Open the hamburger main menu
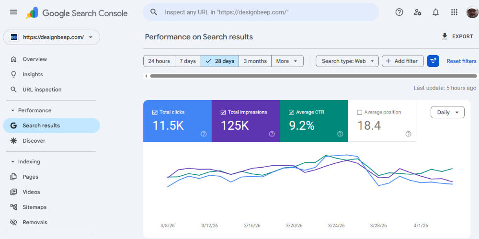Screen dimensions: 479x239 click(x=13, y=12)
